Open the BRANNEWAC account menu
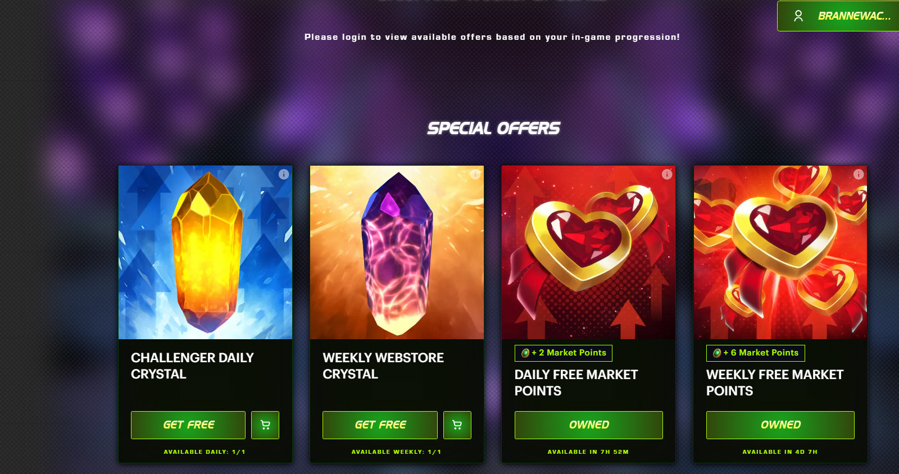 coord(838,16)
